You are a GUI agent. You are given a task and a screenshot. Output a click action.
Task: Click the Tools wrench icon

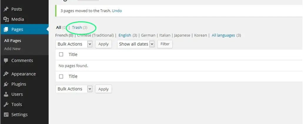(x=6, y=104)
